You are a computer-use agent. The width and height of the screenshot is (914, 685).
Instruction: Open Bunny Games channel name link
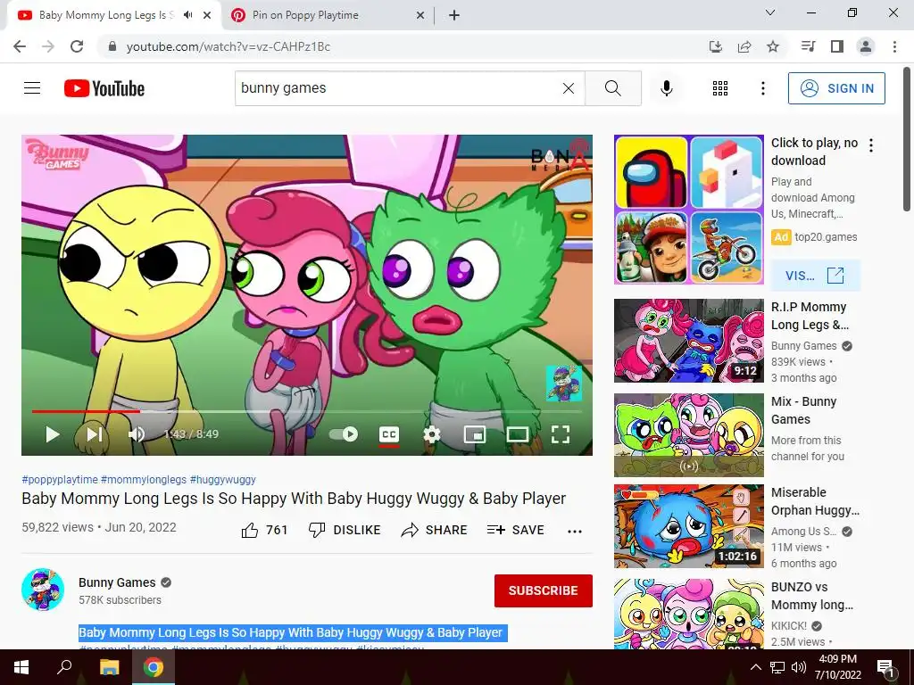[117, 582]
